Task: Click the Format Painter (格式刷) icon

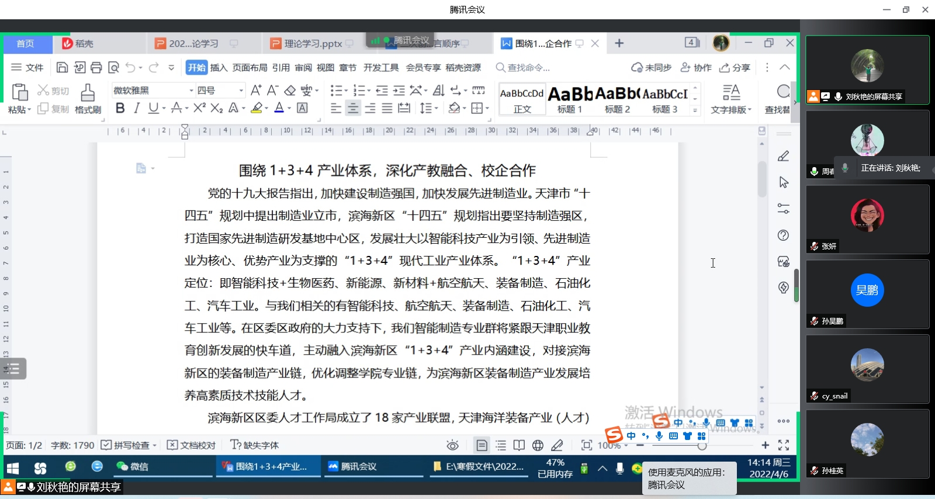Action: click(x=88, y=98)
